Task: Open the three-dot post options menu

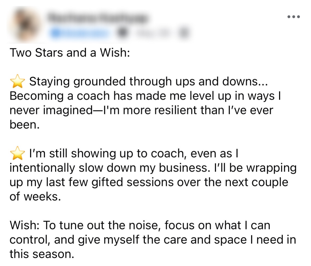Action: 293,17
